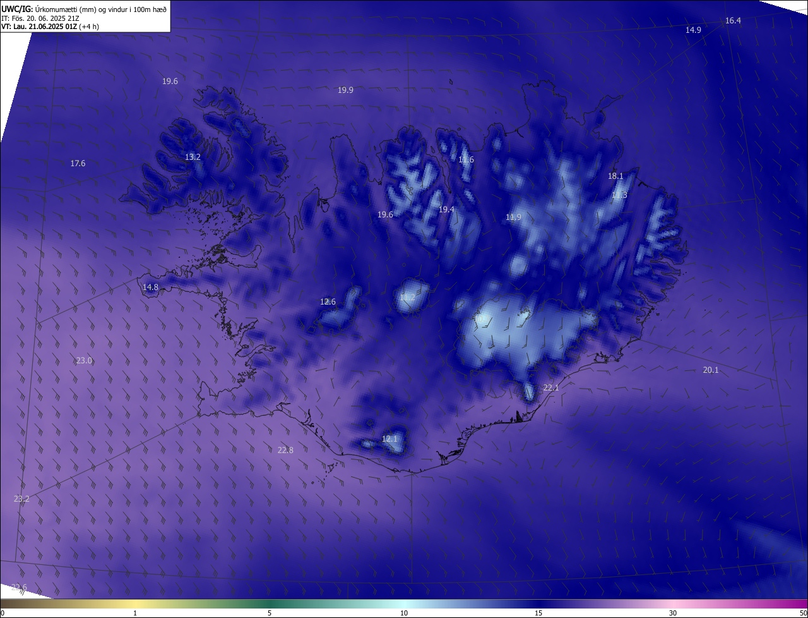This screenshot has height=618, width=808.
Task: Click the 11.6 value label
Action: (466, 160)
